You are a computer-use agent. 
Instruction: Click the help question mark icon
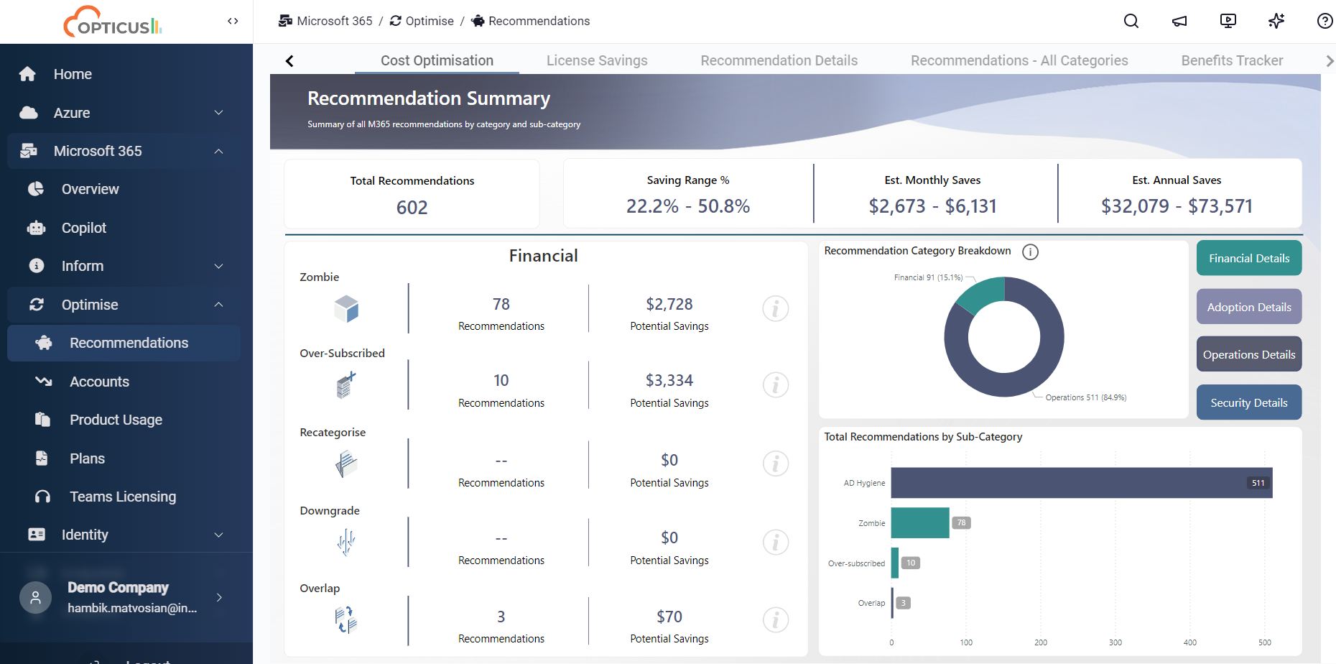coord(1325,21)
